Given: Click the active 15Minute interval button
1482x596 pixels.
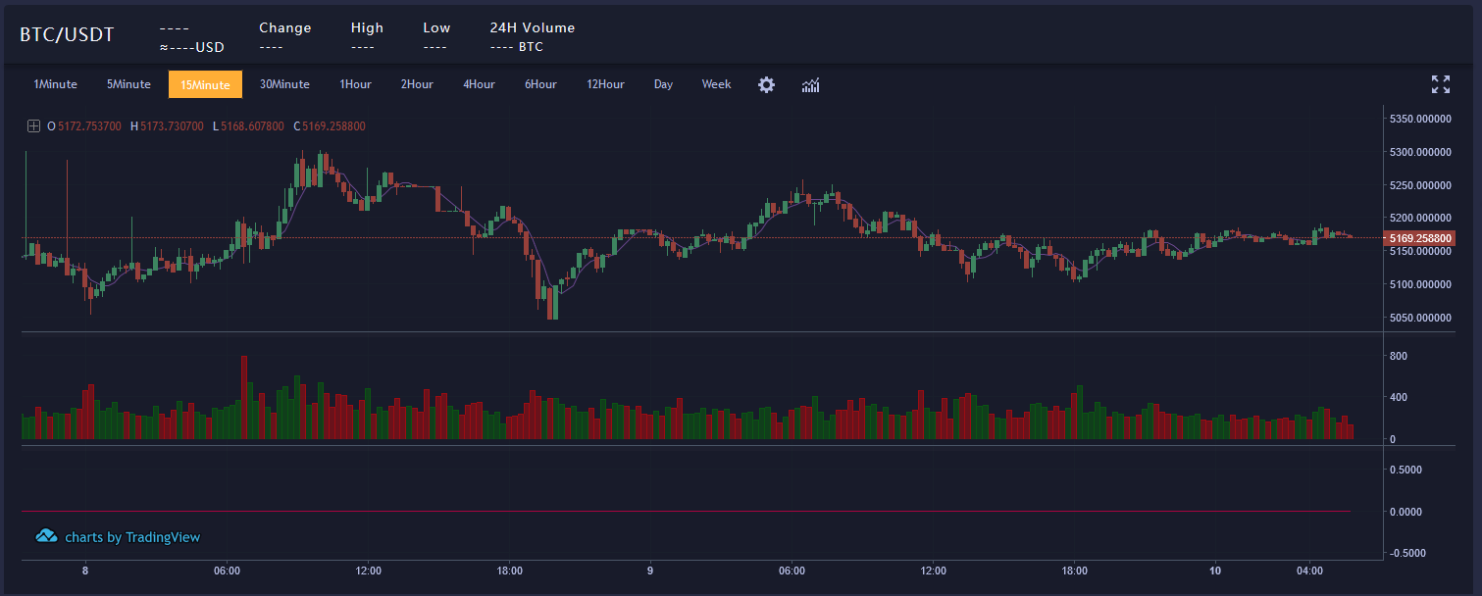Looking at the screenshot, I should pos(205,84).
